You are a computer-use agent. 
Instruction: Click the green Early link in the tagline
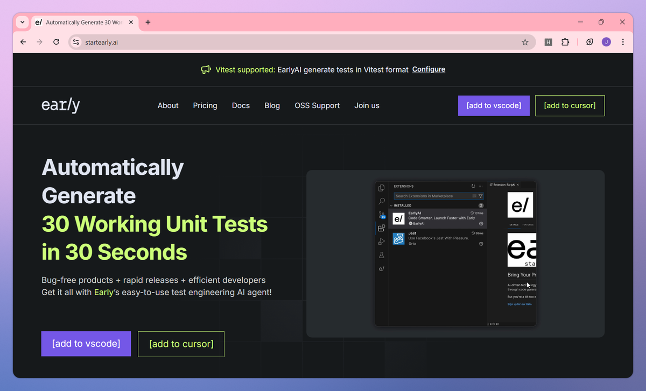coord(104,293)
